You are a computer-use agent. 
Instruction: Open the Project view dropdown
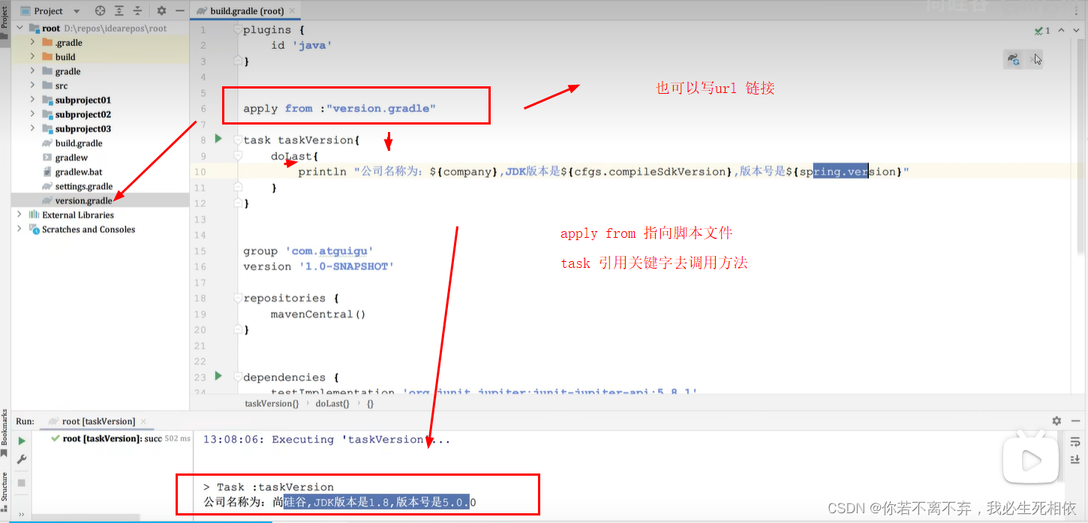click(77, 11)
